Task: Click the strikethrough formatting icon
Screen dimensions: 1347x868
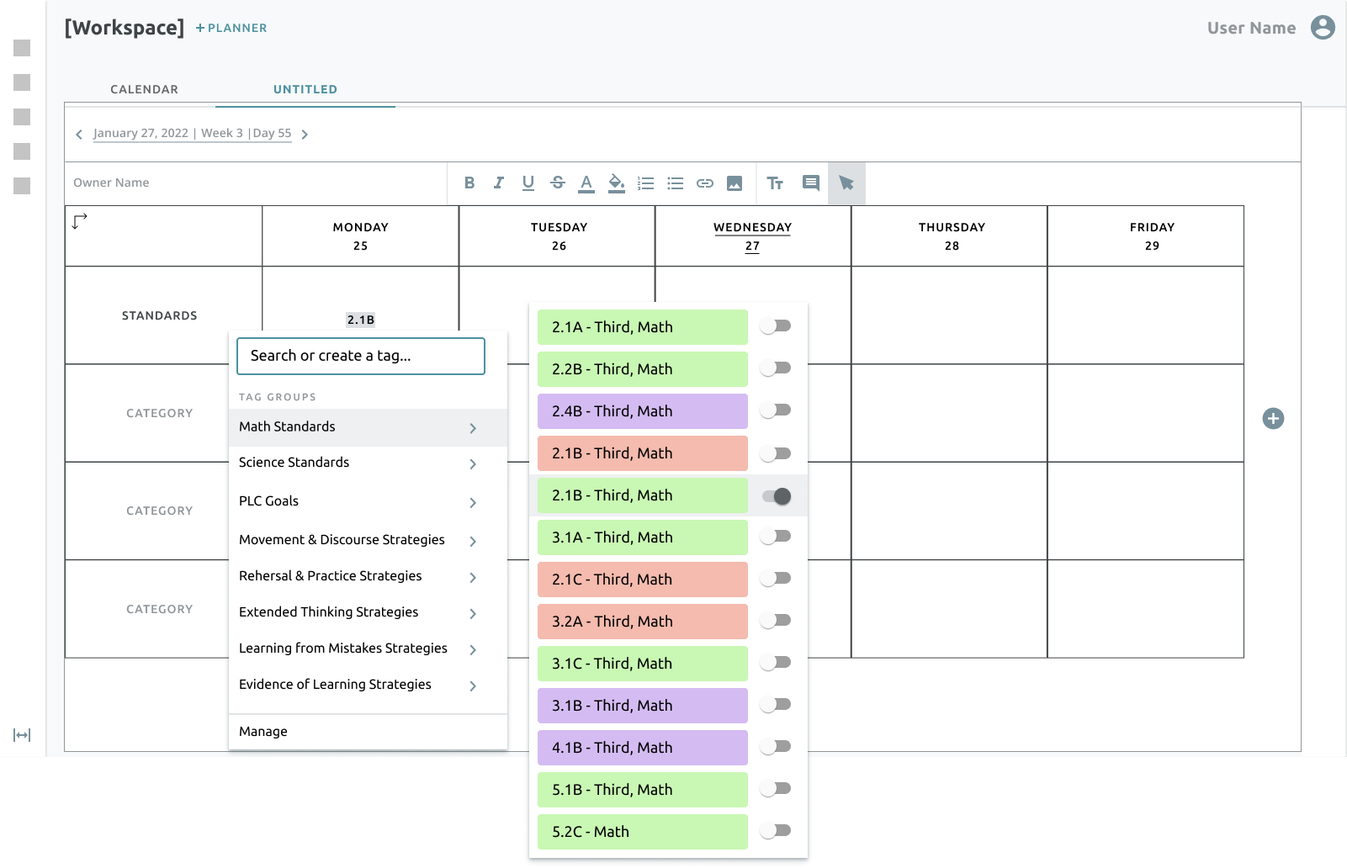Action: pyautogui.click(x=558, y=183)
